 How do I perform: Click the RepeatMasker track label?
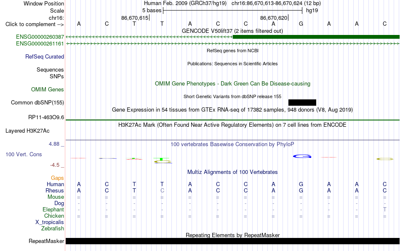coord(46,241)
